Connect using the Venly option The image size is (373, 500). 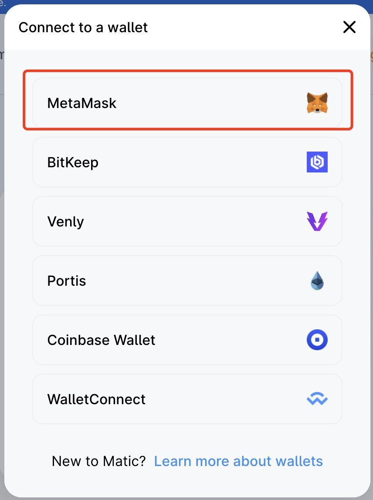point(187,221)
